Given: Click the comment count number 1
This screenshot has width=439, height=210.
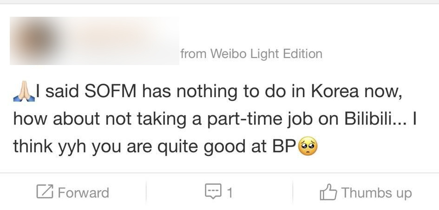Looking at the screenshot, I should tap(229, 193).
